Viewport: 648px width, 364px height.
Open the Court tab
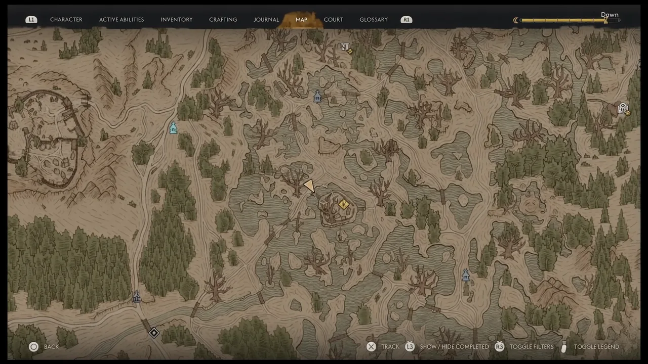click(333, 20)
